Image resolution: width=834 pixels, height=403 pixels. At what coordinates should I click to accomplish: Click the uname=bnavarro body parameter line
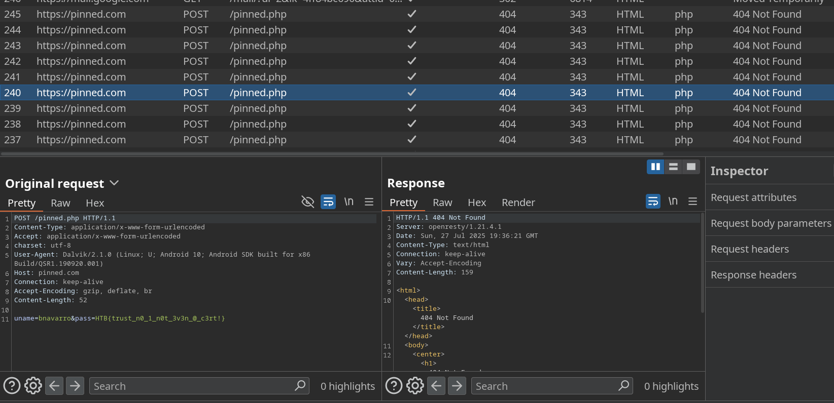pos(119,318)
